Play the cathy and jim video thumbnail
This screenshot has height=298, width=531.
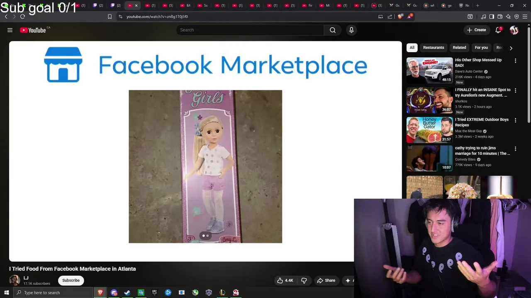click(429, 158)
